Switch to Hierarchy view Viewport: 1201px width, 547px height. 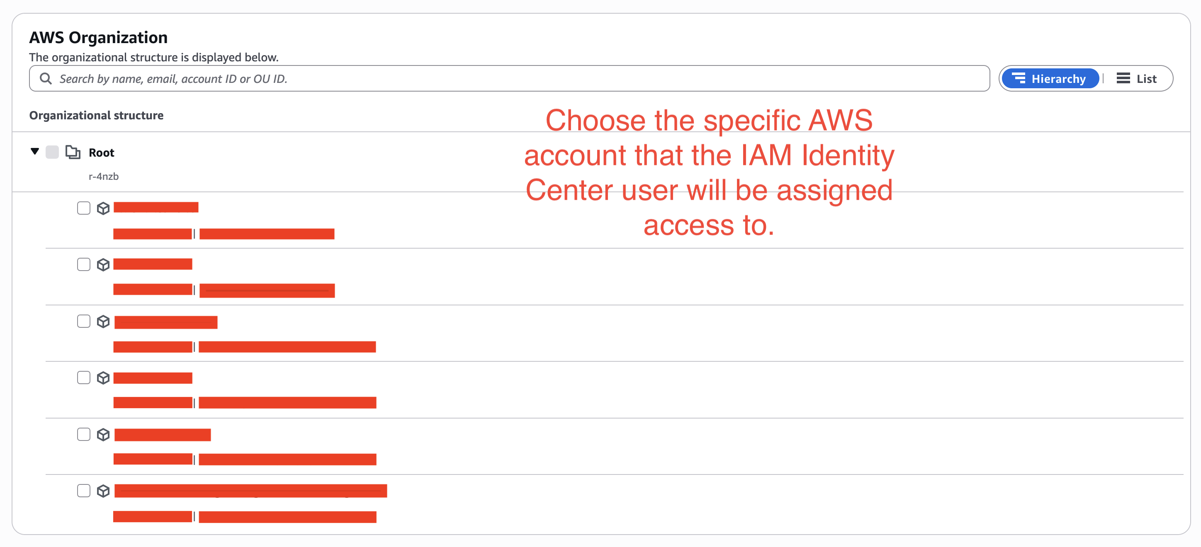[x=1050, y=78]
